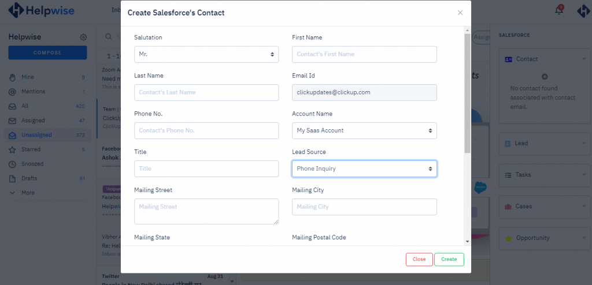
Task: Expand the Opportunity section arrow
Action: click(584, 238)
